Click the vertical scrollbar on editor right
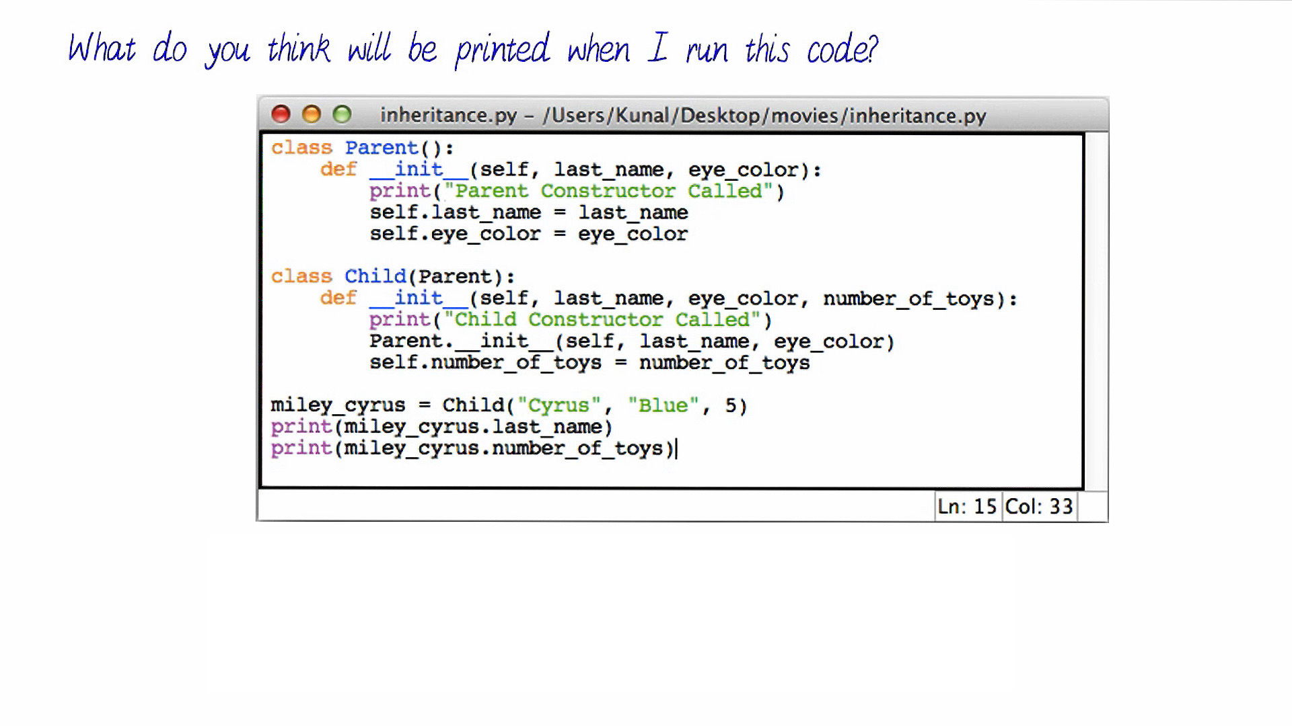Image resolution: width=1292 pixels, height=726 pixels. [x=1096, y=311]
